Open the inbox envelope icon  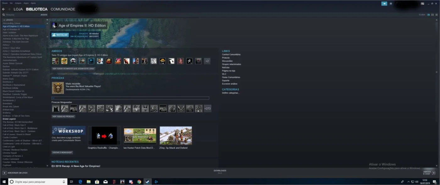coord(390,3)
